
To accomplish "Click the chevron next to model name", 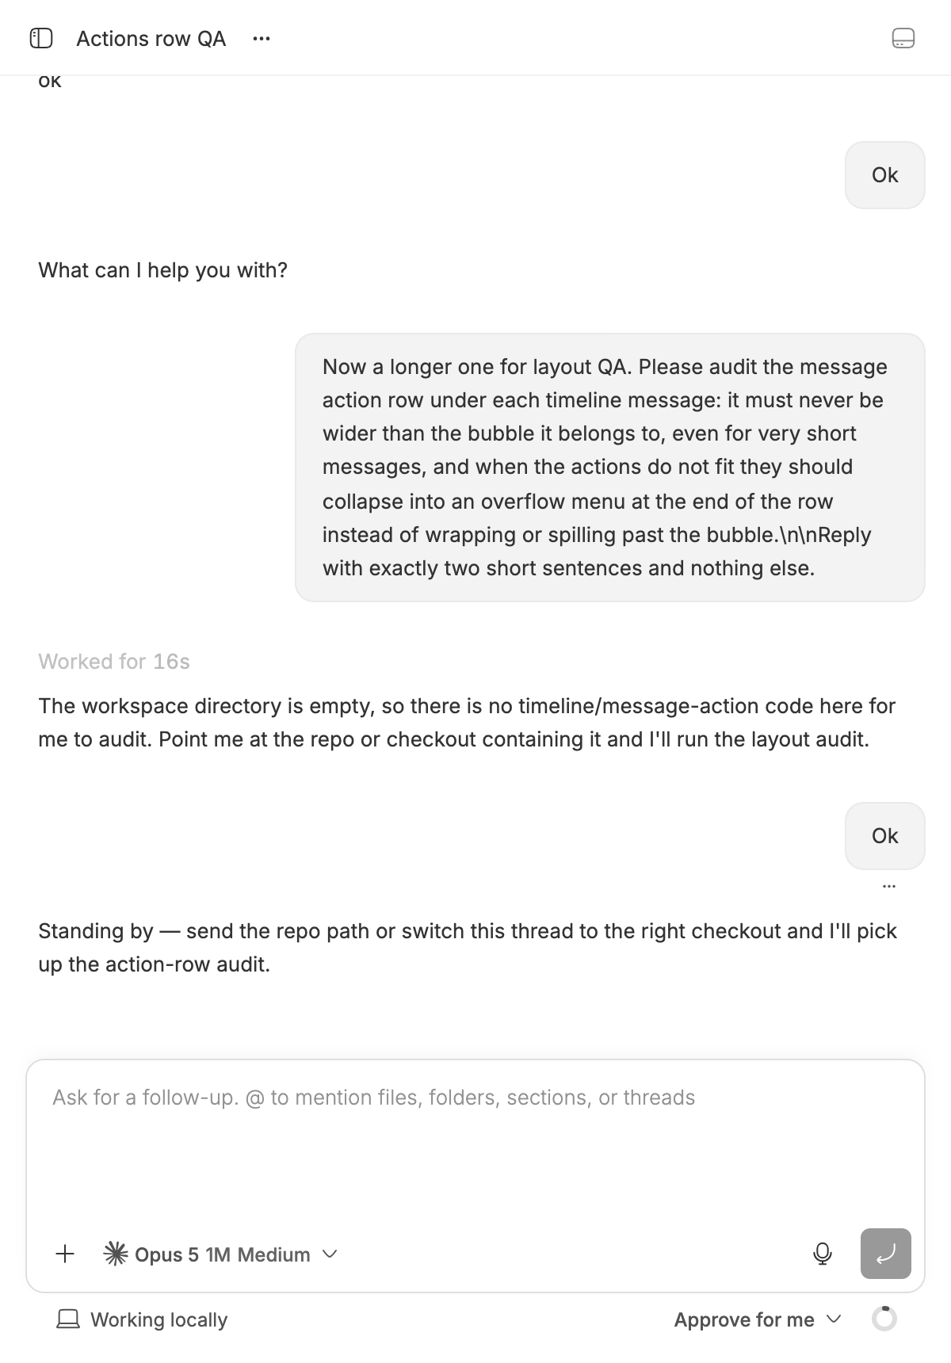I will coord(330,1254).
